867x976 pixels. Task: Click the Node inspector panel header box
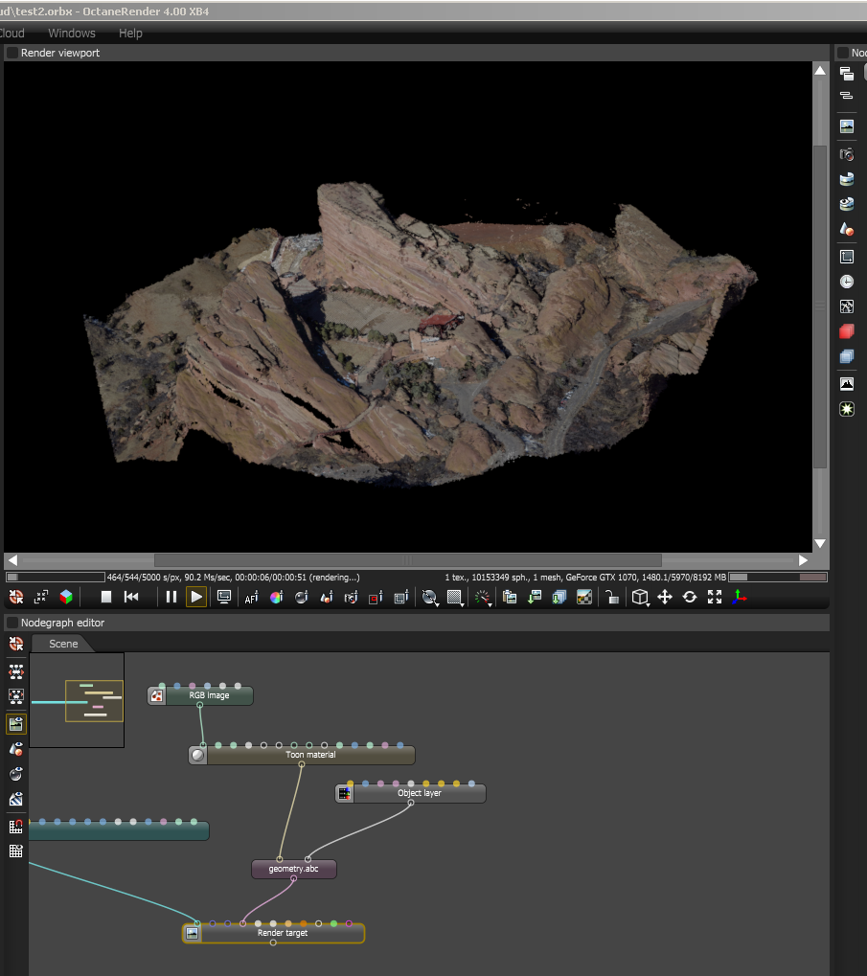tap(843, 53)
